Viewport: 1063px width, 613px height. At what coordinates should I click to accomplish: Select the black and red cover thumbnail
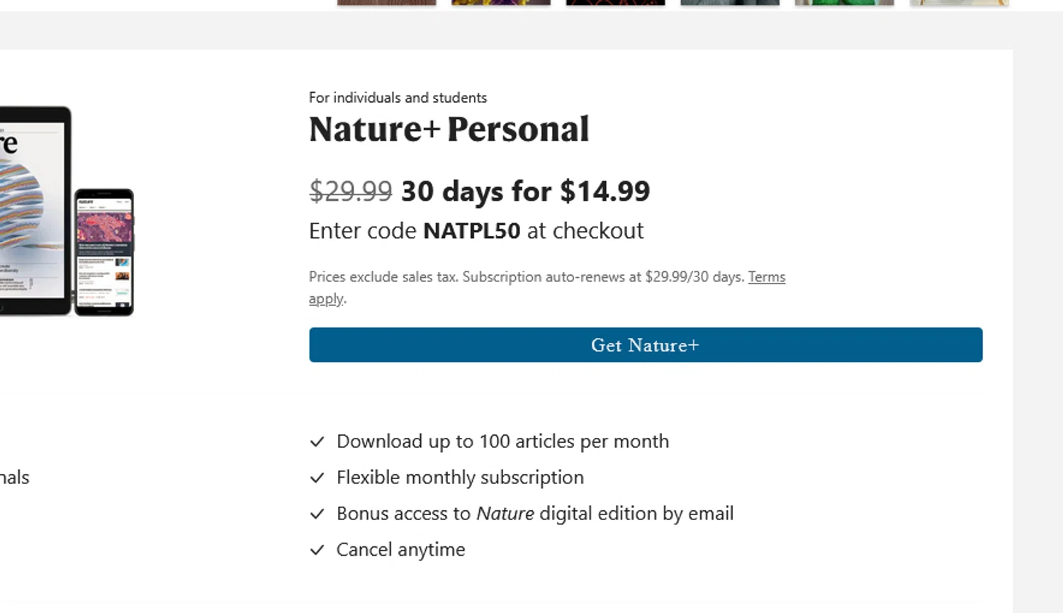pos(615,3)
